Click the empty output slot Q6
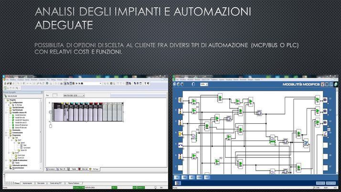The width and height of the screenshot is (341, 192). coord(325,156)
